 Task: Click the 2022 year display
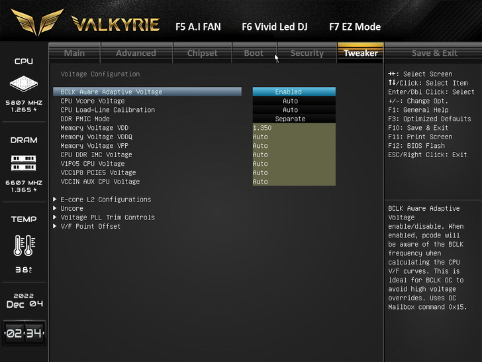point(24,296)
